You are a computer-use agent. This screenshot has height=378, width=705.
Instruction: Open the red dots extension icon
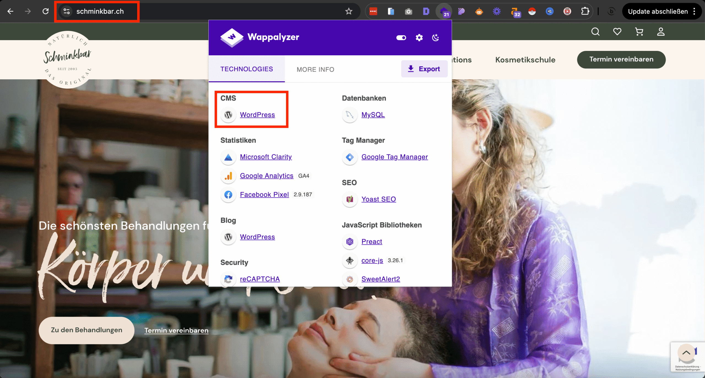point(373,11)
